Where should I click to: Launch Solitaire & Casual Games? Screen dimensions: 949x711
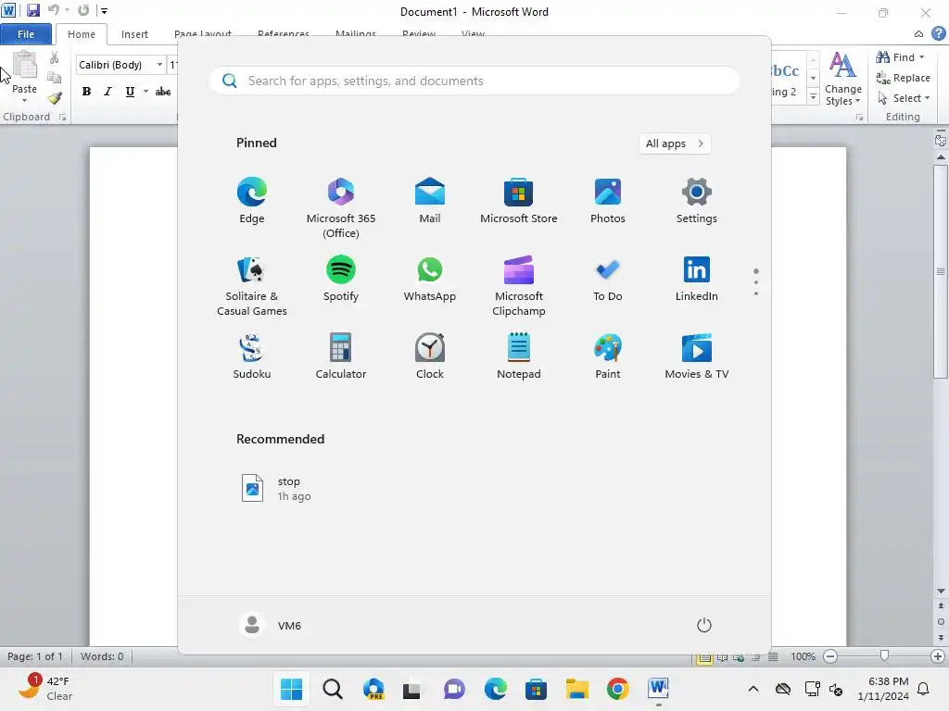[252, 286]
